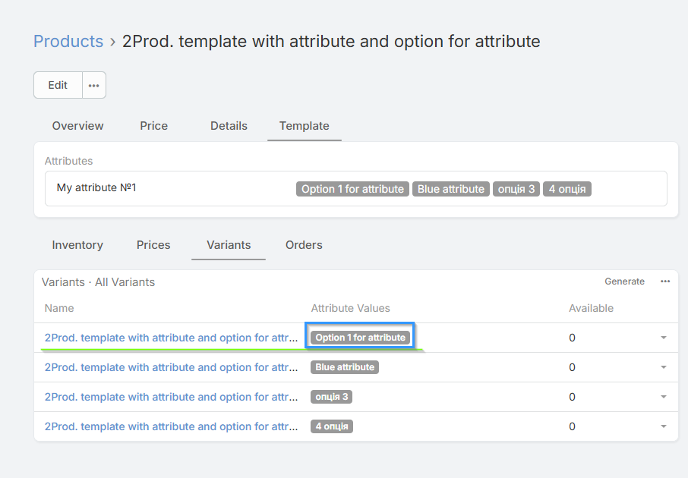688x478 pixels.
Task: Click the Blue attribute tag in Attributes
Action: click(451, 189)
